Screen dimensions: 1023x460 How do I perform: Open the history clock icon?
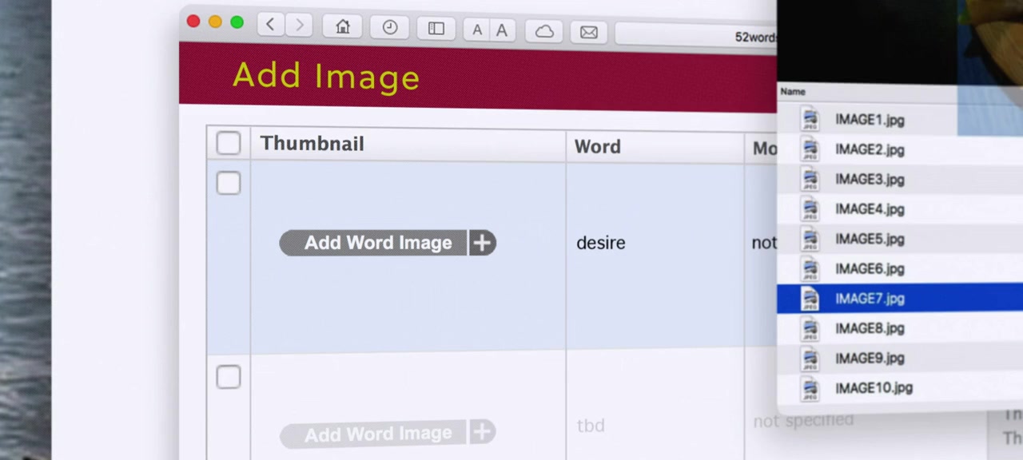[x=390, y=28]
